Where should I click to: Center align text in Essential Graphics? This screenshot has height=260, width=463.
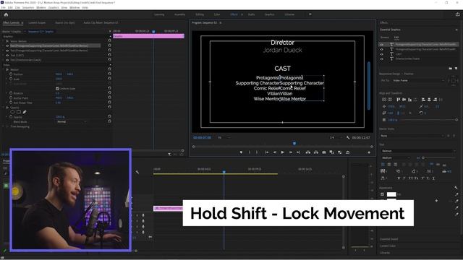[389, 165]
